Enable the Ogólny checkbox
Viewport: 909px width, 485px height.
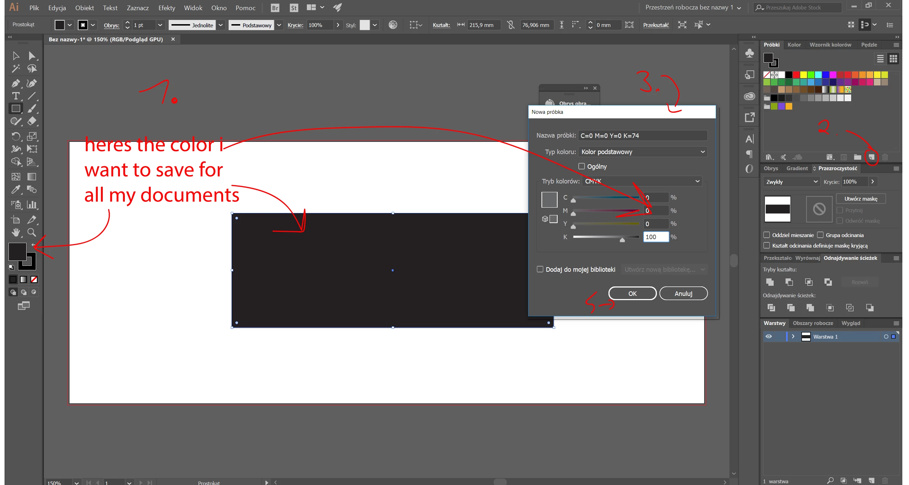point(581,166)
